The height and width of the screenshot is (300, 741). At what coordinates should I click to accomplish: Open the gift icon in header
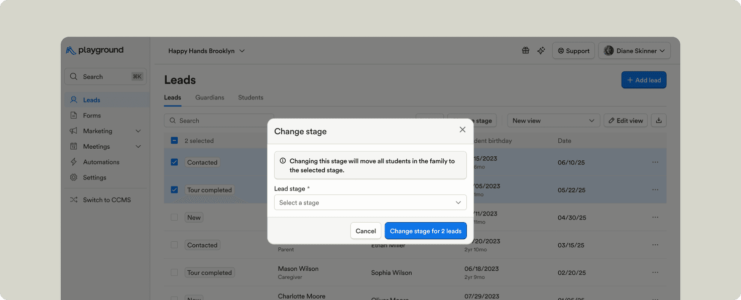[x=526, y=51]
